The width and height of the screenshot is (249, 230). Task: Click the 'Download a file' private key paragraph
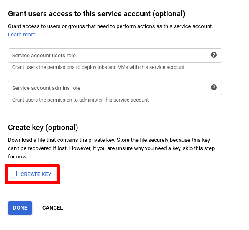click(x=111, y=148)
